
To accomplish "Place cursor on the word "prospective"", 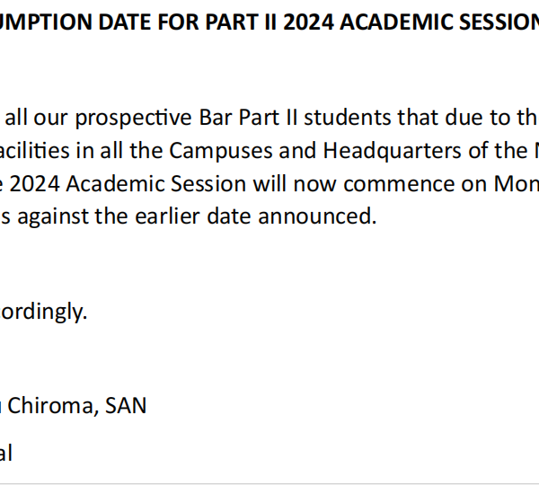I will click(x=133, y=118).
